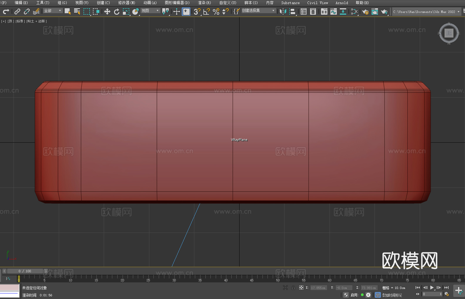The image size is (465, 299).
Task: Click the Use Pivot Point Center icon
Action: (165, 11)
